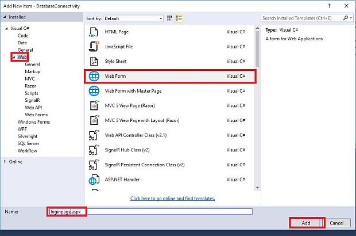
Task: Select the Web Form template name
Action: click(x=115, y=76)
